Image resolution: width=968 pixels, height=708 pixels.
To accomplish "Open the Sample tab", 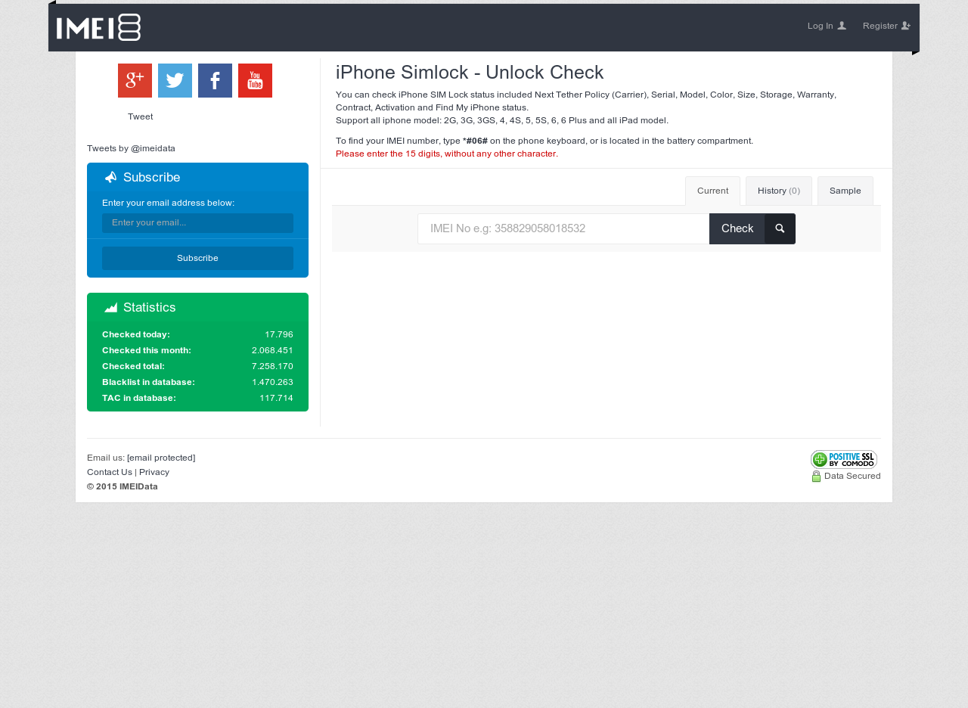I will [845, 191].
